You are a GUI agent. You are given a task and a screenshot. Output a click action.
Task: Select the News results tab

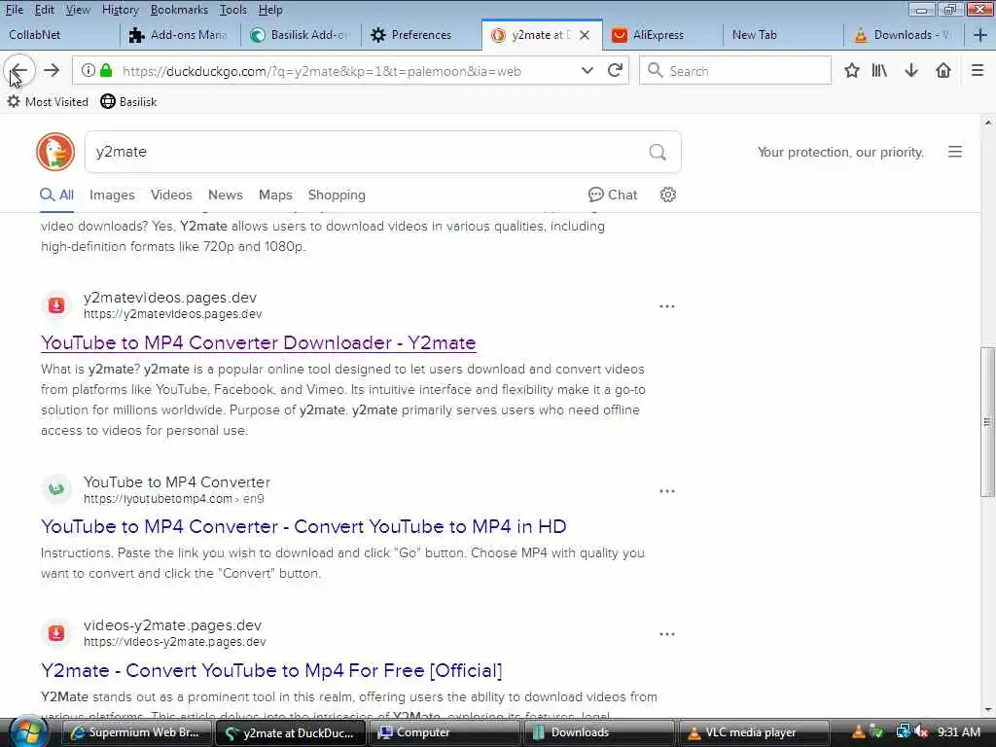point(226,195)
